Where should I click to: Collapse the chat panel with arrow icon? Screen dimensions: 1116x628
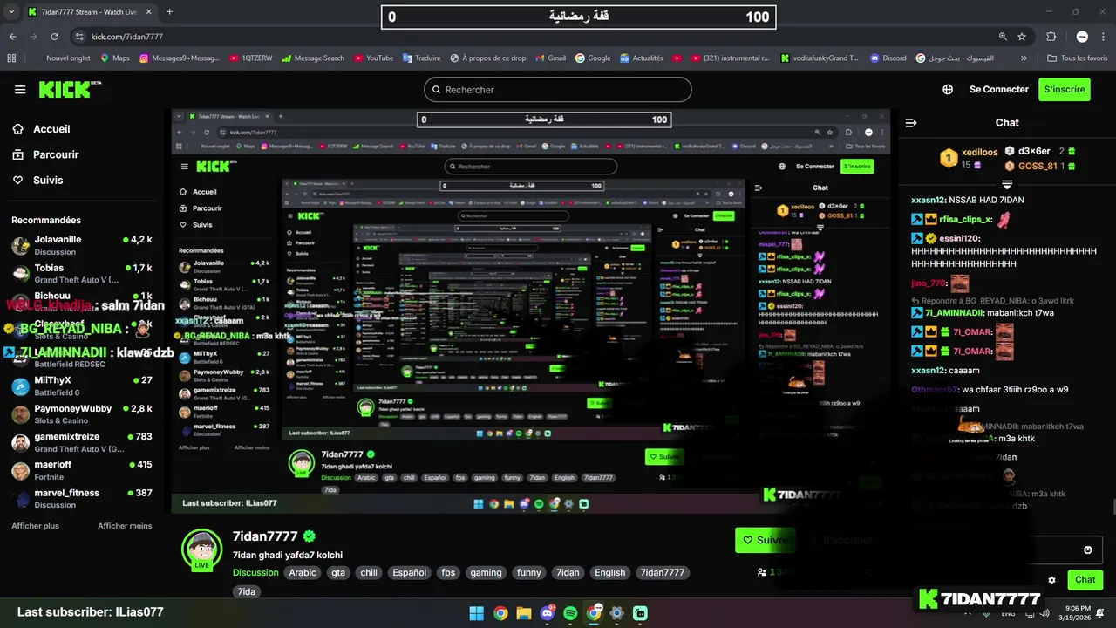coord(911,123)
